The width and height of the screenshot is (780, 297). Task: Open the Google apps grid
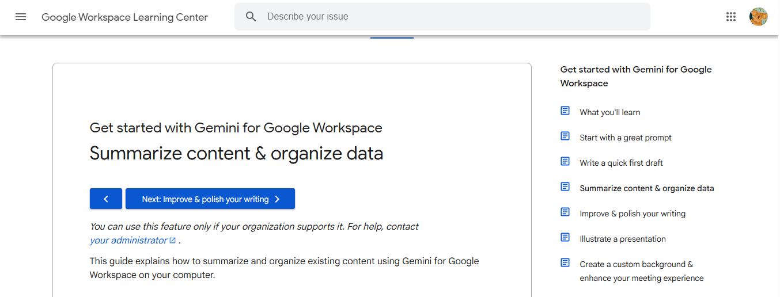[x=731, y=17]
